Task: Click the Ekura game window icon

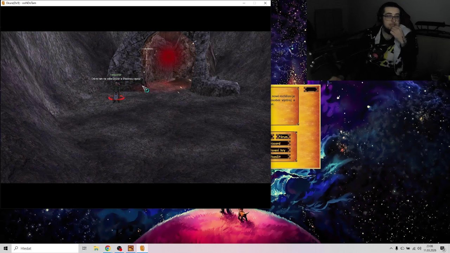Action: (3, 3)
